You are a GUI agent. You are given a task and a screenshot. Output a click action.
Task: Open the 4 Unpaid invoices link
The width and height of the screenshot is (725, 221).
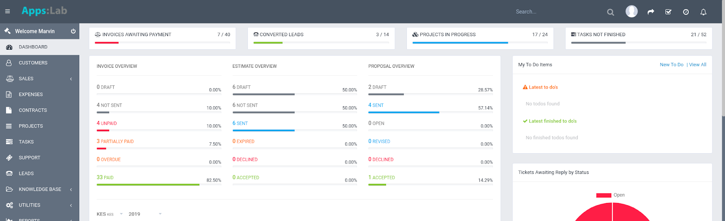tap(106, 123)
